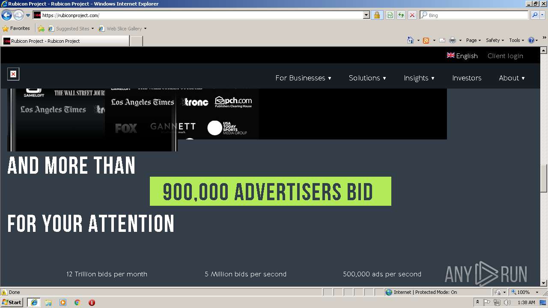Image resolution: width=548 pixels, height=308 pixels.
Task: Click the Home icon in command bar
Action: 411,40
